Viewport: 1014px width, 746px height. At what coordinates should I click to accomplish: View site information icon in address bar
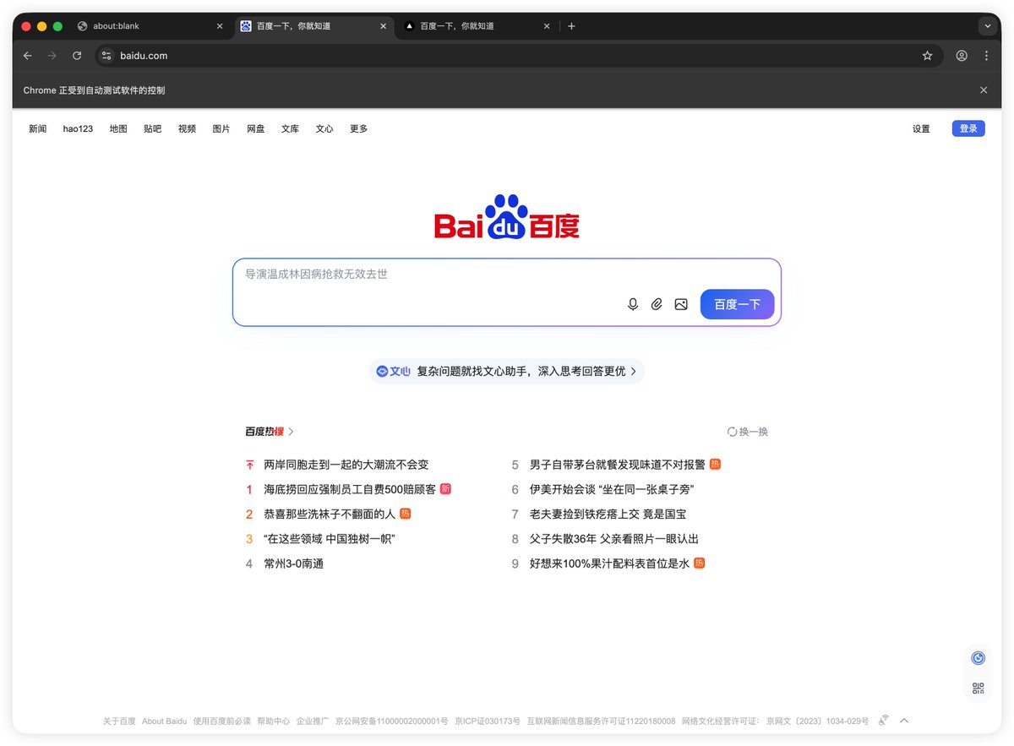tap(106, 56)
